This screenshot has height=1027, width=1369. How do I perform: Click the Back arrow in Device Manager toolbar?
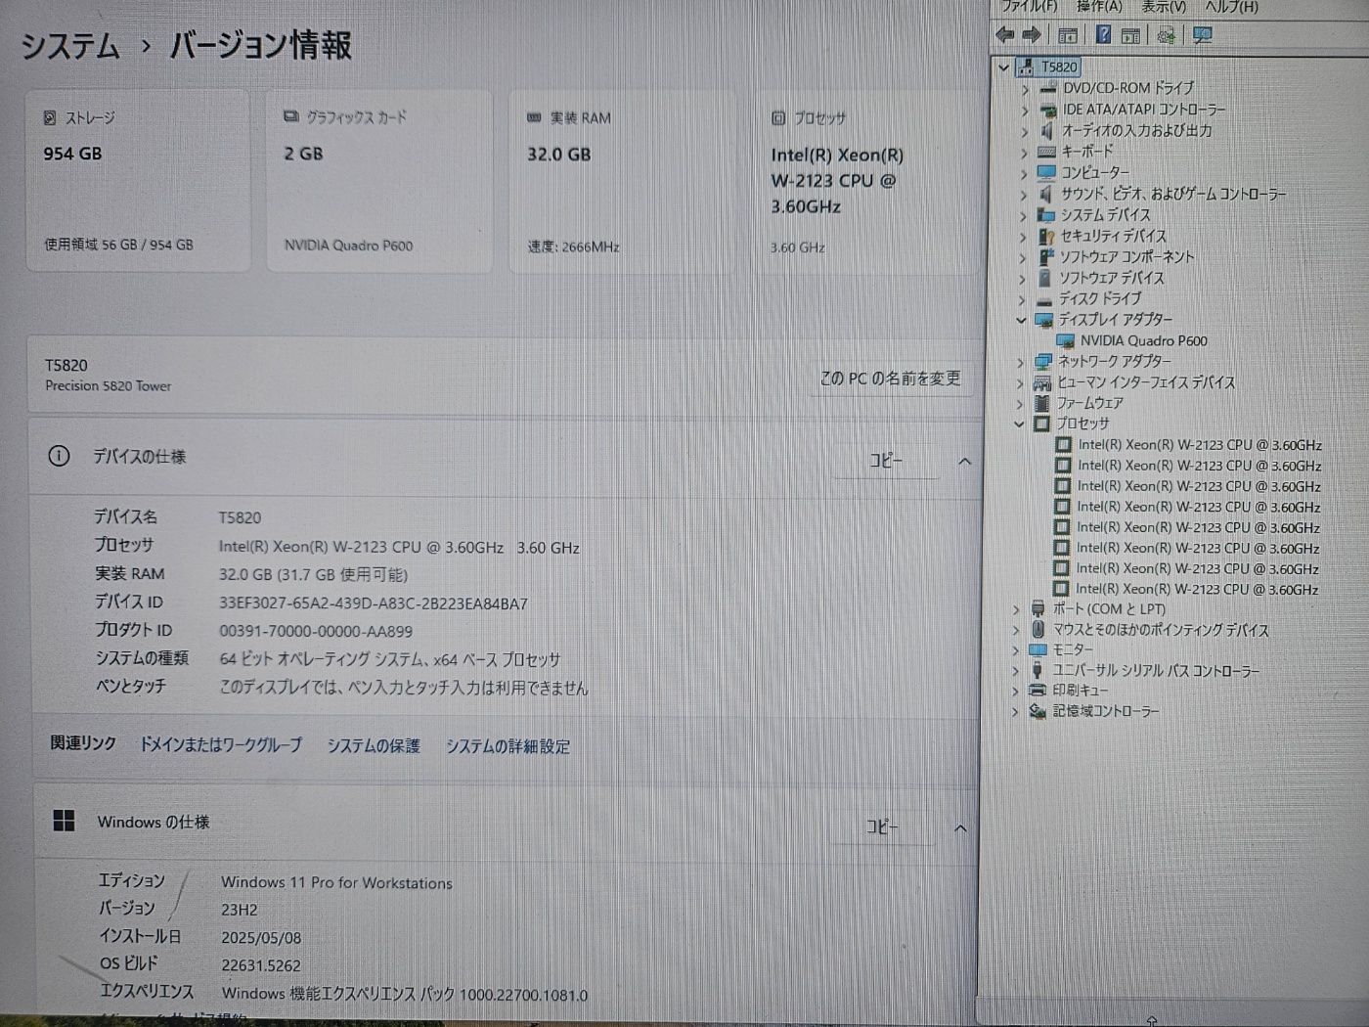click(1004, 35)
